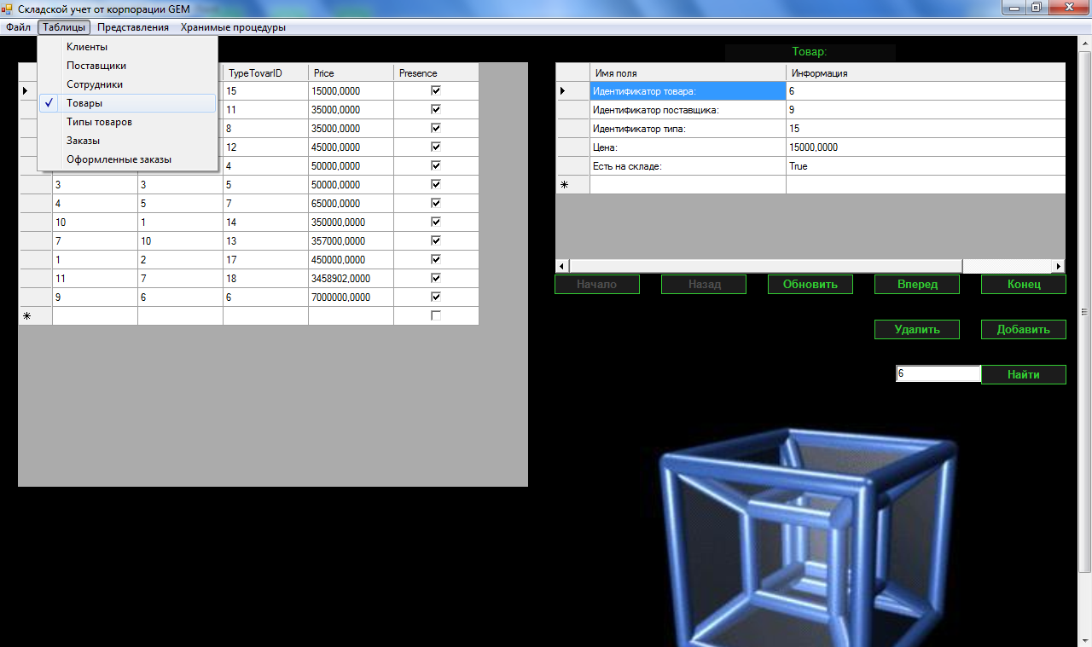1092x647 pixels.
Task: Close the Таблицы menu in the menu bar
Action: [64, 27]
